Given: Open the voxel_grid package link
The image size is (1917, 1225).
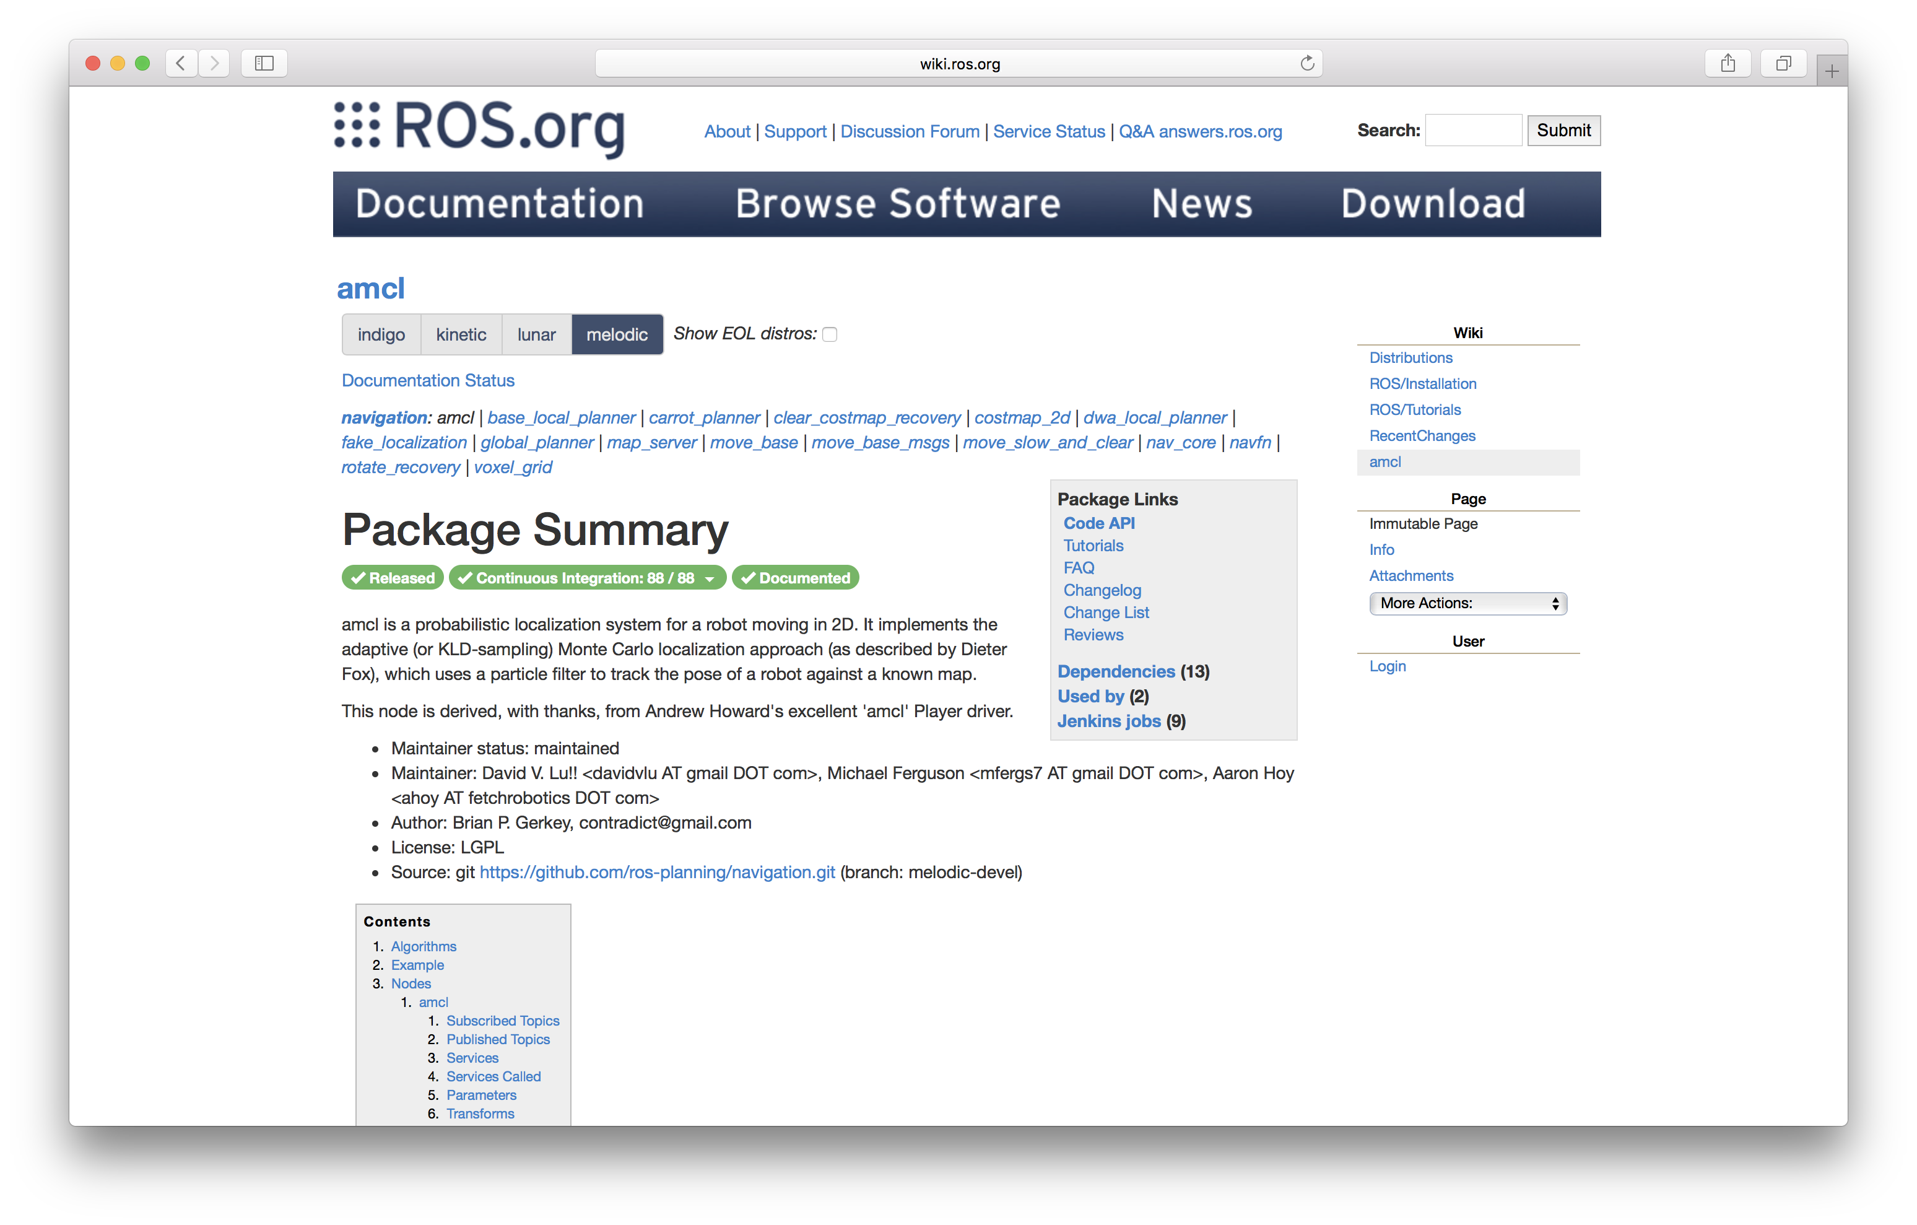Looking at the screenshot, I should 513,467.
